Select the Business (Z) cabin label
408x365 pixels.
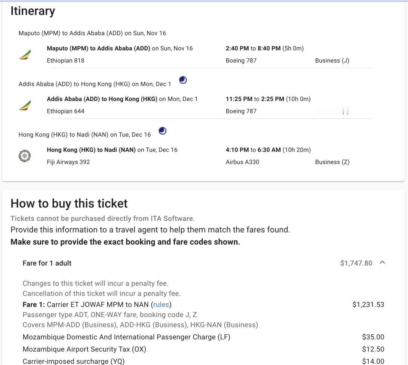(x=332, y=162)
